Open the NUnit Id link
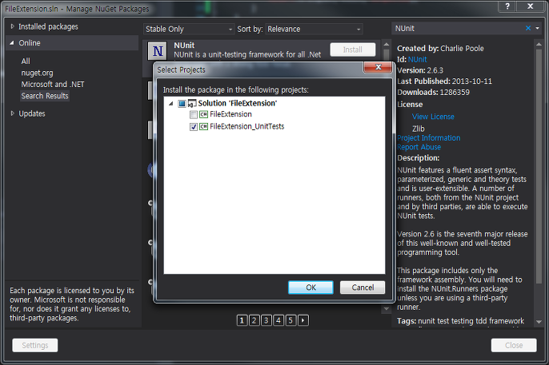549x365 pixels. 418,59
